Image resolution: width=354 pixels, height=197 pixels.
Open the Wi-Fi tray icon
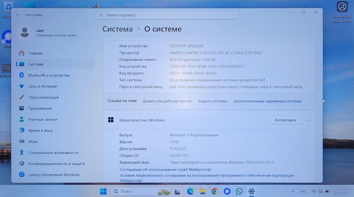[x=314, y=192]
